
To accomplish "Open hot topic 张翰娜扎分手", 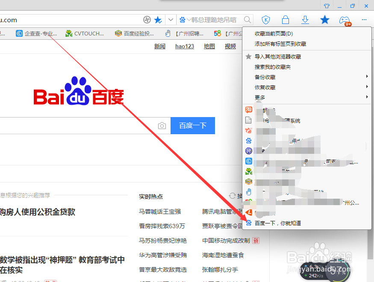I will pyautogui.click(x=220, y=270).
